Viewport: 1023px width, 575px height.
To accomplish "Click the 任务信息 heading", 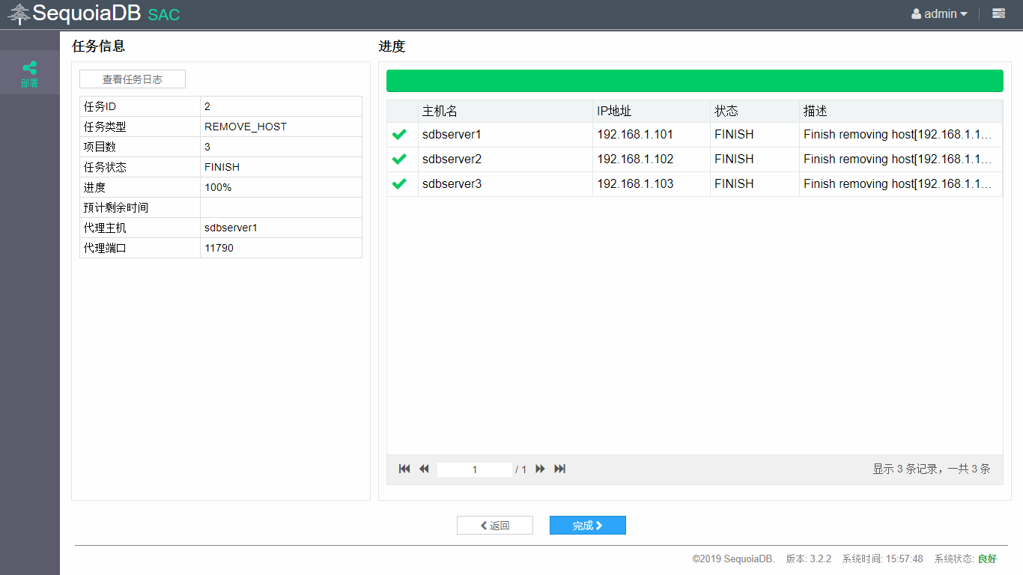I will [x=98, y=46].
